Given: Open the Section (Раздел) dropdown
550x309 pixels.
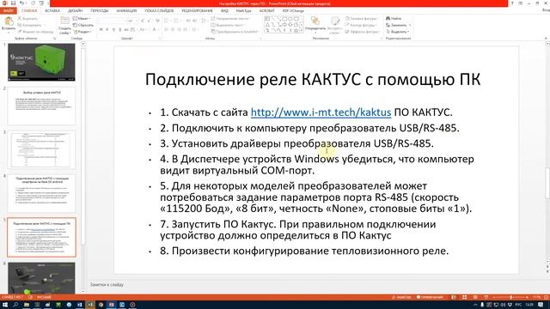Looking at the screenshot, I should [82, 32].
